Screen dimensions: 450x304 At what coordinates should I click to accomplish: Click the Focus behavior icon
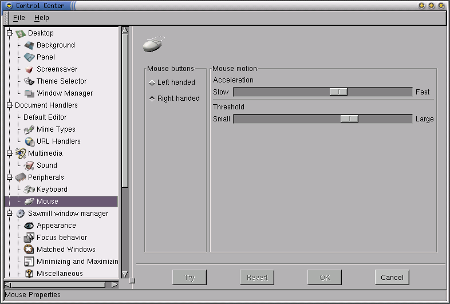(x=29, y=238)
